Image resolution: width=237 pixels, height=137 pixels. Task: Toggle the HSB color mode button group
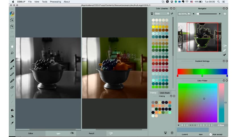193,125
